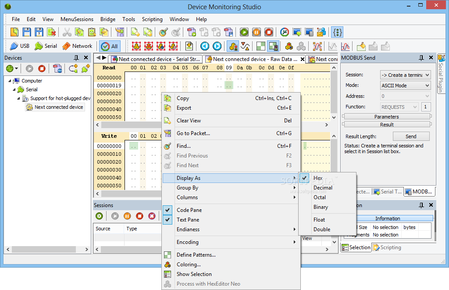The height and width of the screenshot is (290, 449).
Task: Switch to the Selection tab
Action: click(x=356, y=247)
